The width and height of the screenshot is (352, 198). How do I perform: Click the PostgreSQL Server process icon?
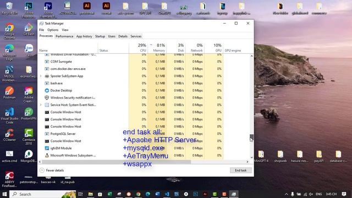tap(47, 134)
